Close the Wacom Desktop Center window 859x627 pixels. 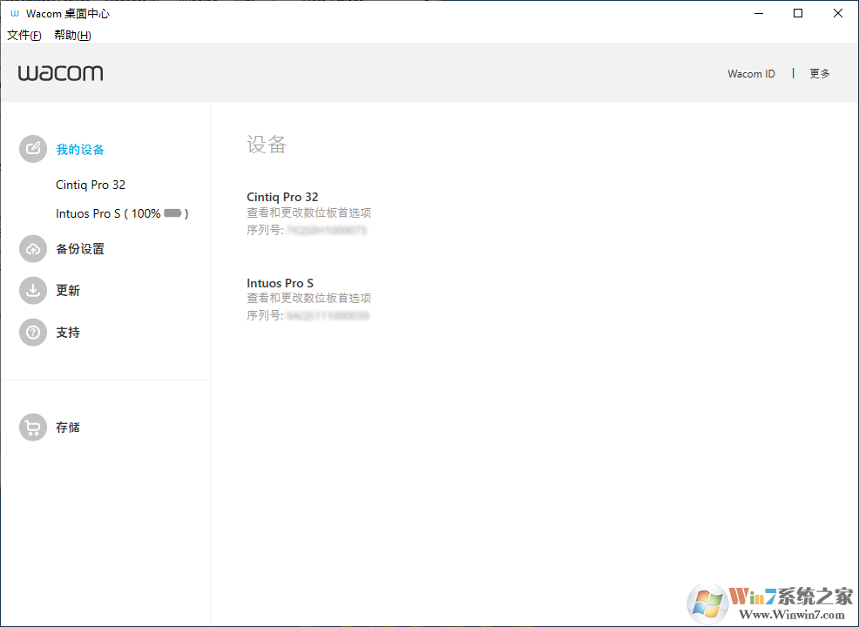(x=837, y=14)
